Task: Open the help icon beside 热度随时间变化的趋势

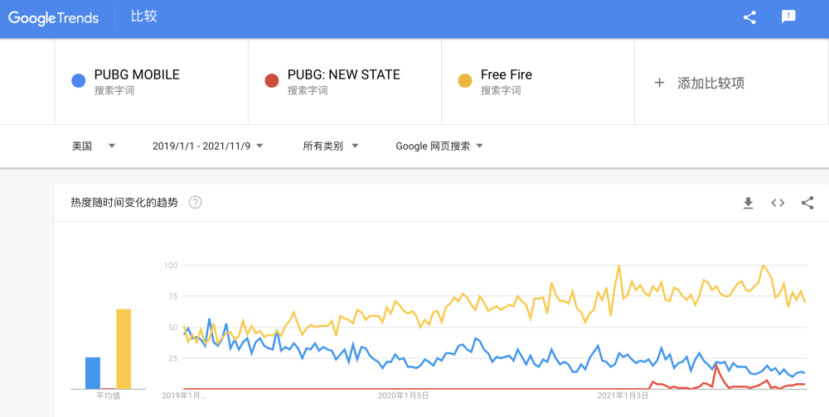Action: pos(196,203)
